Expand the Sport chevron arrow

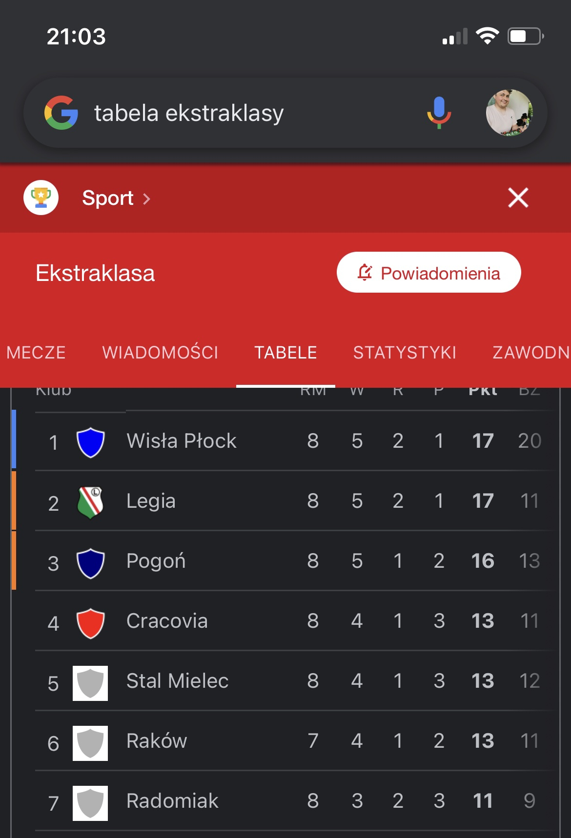click(146, 199)
